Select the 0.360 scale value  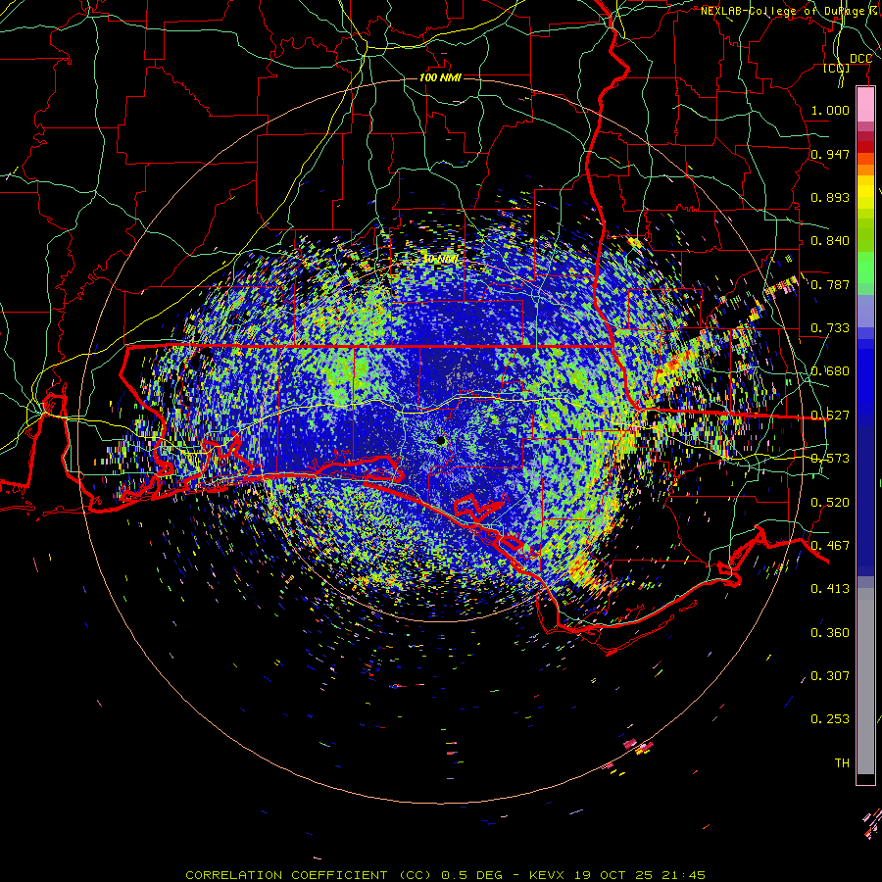tap(830, 633)
